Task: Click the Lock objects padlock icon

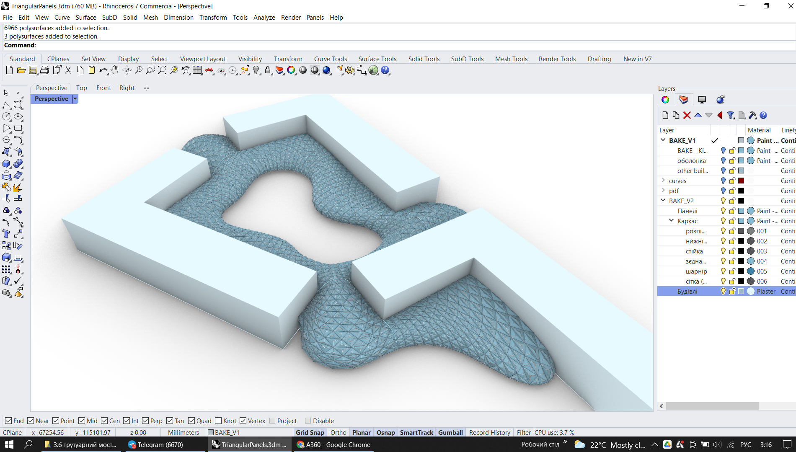Action: click(268, 70)
